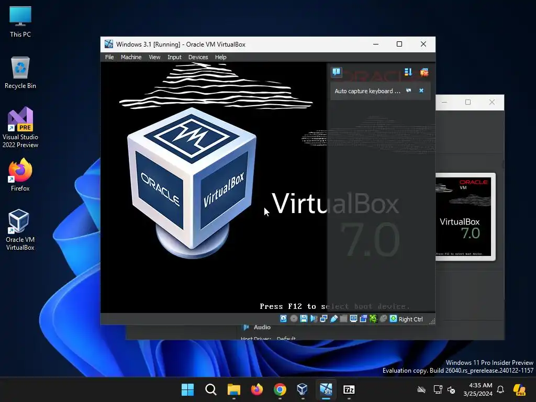This screenshot has width=536, height=402.
Task: Open 7-Zip from the taskbar
Action: (349, 389)
